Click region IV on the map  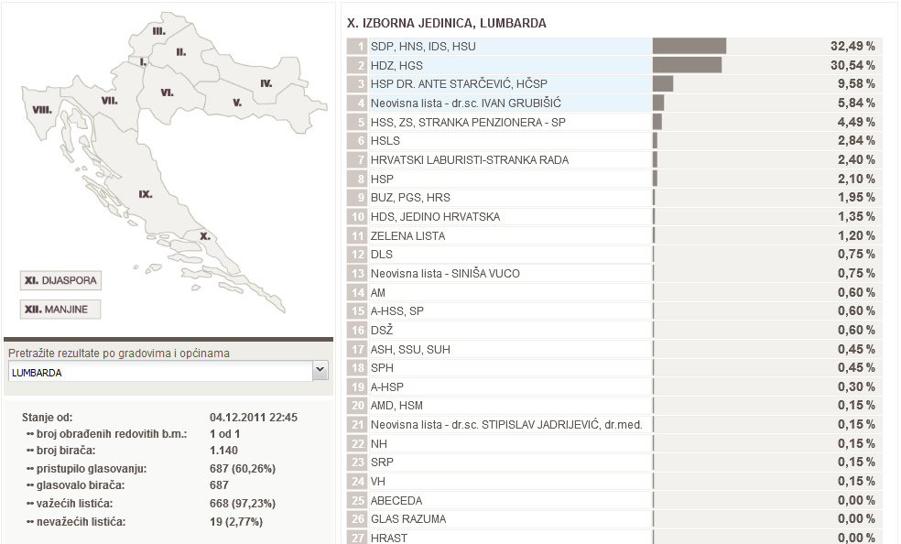point(266,83)
